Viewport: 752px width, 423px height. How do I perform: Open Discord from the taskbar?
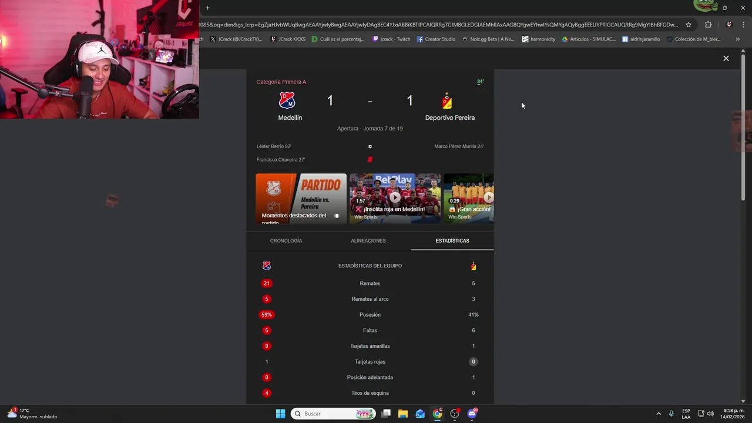coord(472,414)
